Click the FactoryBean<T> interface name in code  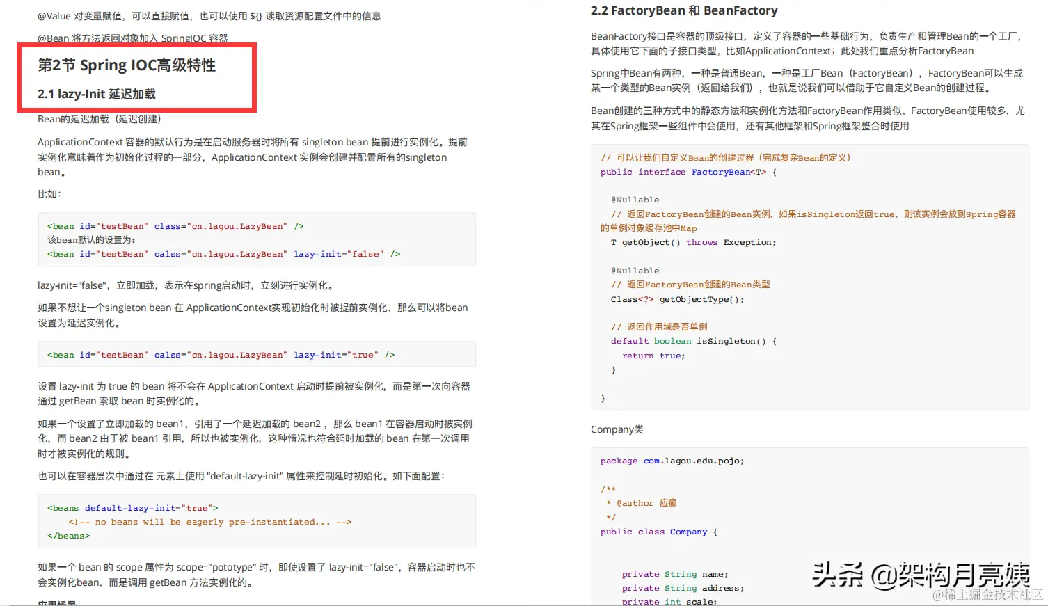721,172
